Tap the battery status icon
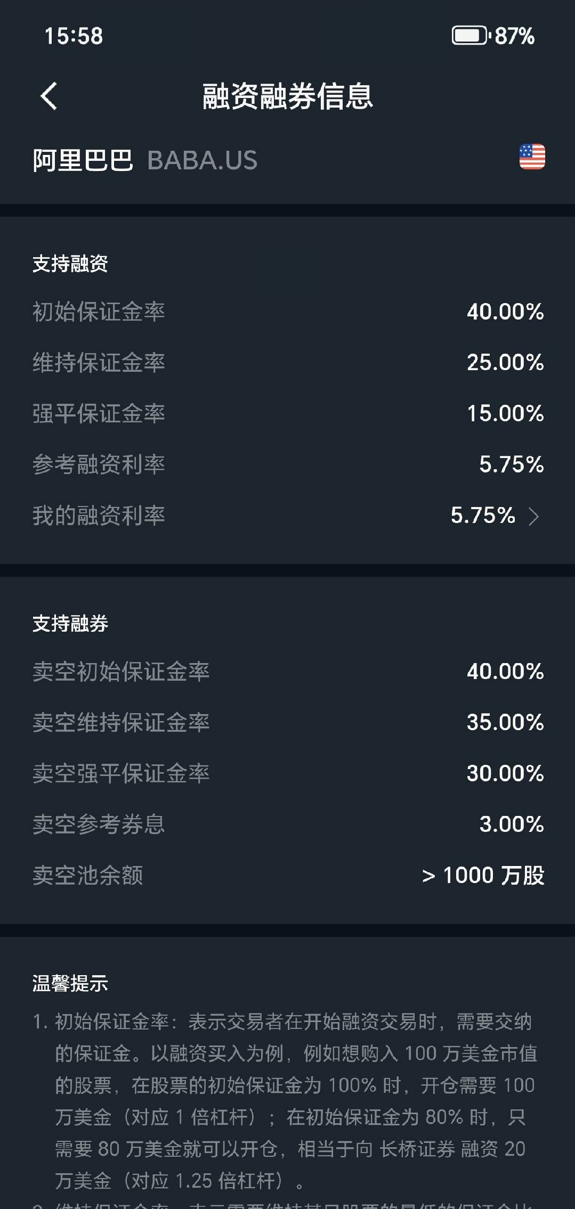 point(470,36)
